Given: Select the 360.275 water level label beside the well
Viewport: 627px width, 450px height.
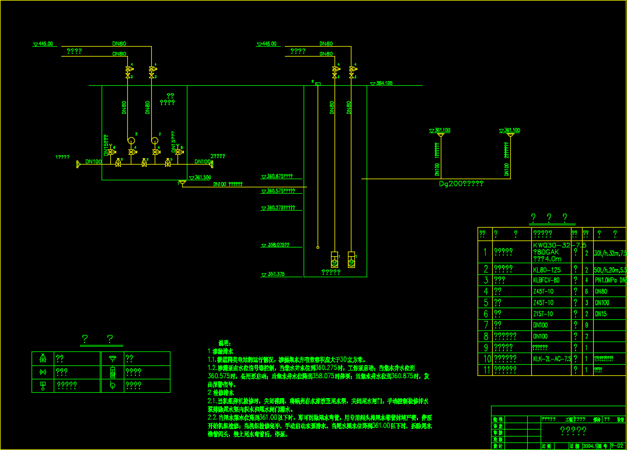Looking at the screenshot, I should click(x=281, y=208).
